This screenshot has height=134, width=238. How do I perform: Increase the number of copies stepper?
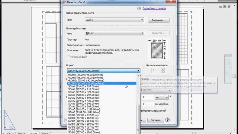point(163,69)
